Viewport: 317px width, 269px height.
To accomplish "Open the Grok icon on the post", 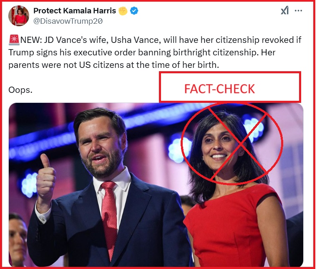I will (x=284, y=10).
